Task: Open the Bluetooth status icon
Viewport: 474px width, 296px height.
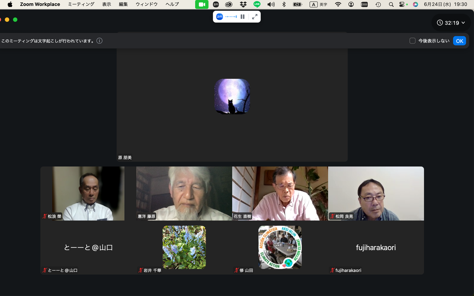Action: tap(284, 4)
